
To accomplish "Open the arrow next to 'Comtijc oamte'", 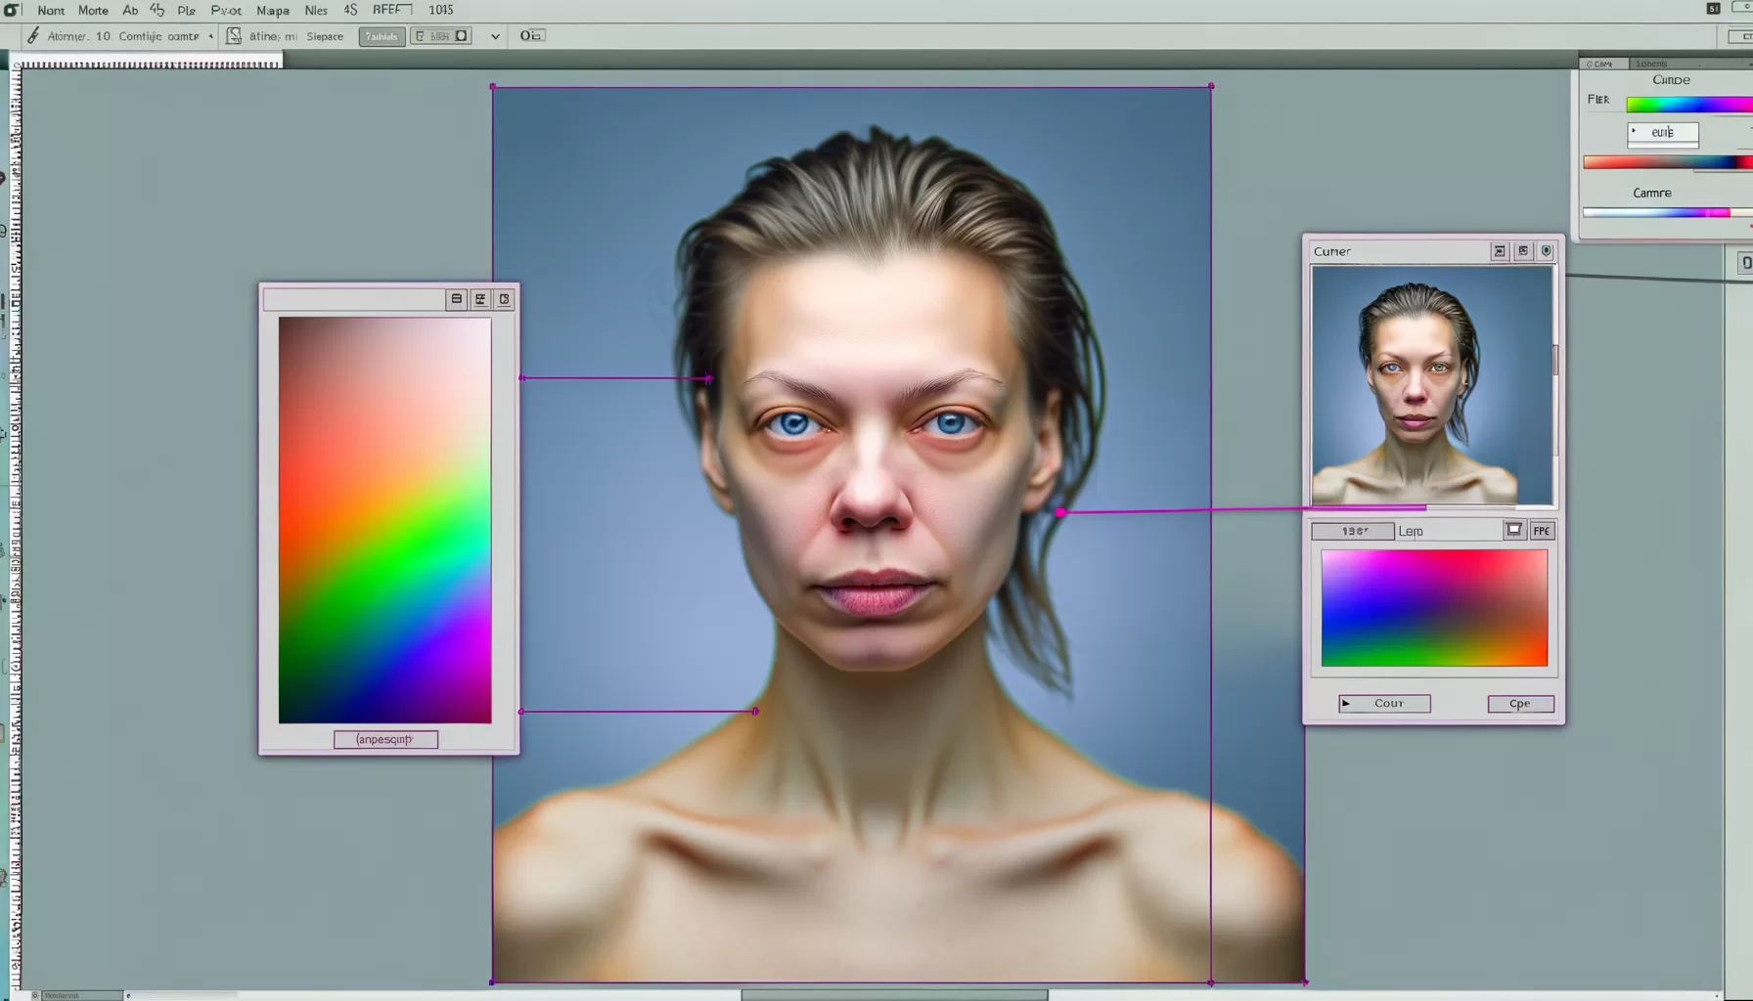I will pos(210,36).
